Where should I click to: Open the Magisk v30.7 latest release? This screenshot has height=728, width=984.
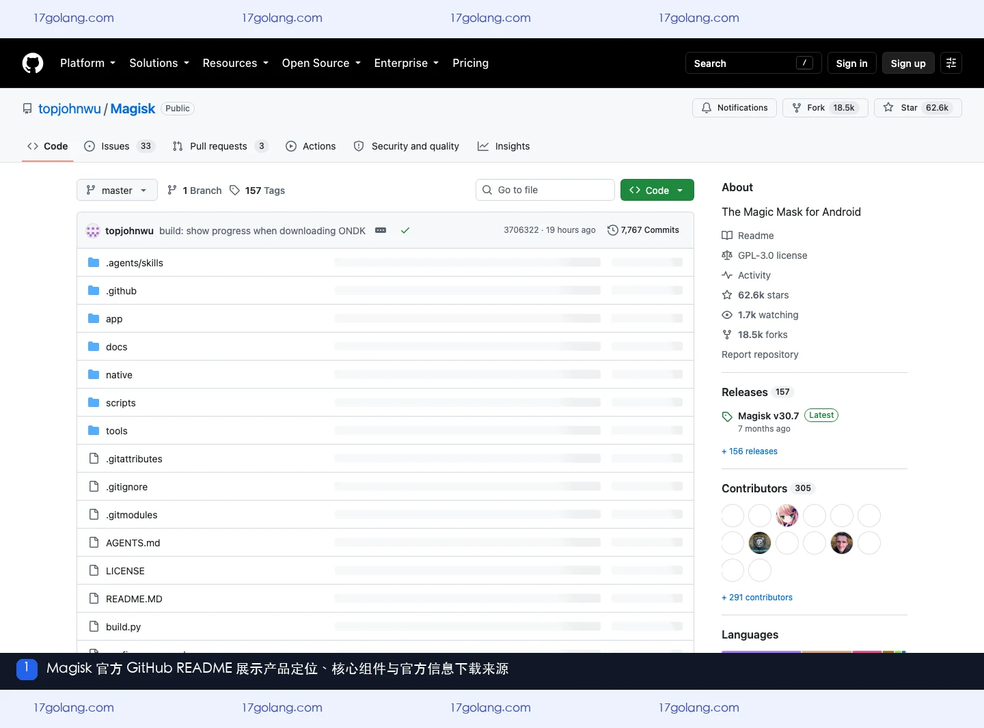(768, 416)
